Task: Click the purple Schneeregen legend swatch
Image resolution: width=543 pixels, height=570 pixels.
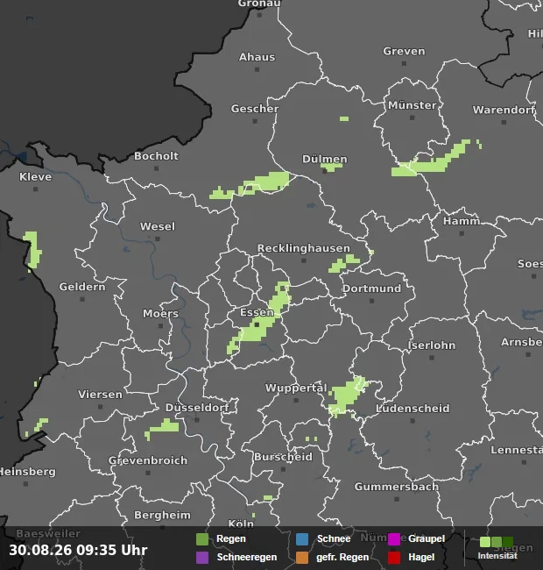Action: click(x=202, y=557)
